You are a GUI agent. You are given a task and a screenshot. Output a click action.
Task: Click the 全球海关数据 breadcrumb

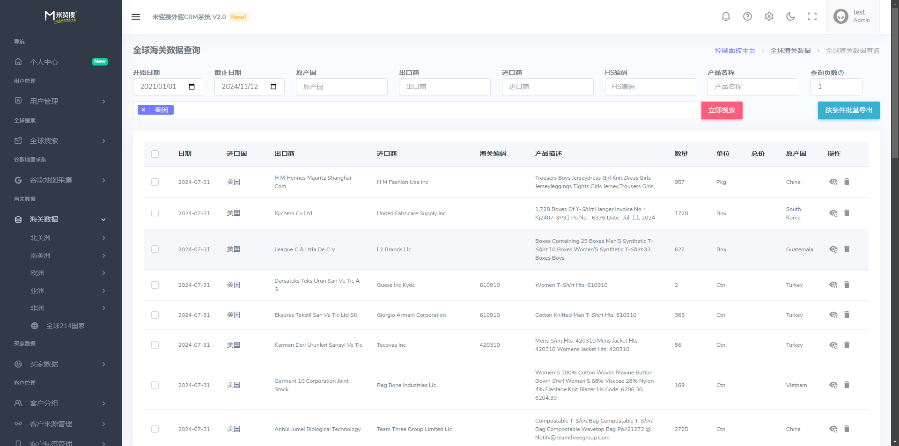(x=790, y=51)
